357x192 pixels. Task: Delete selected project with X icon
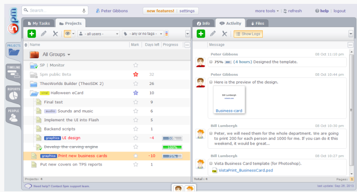tap(55, 34)
